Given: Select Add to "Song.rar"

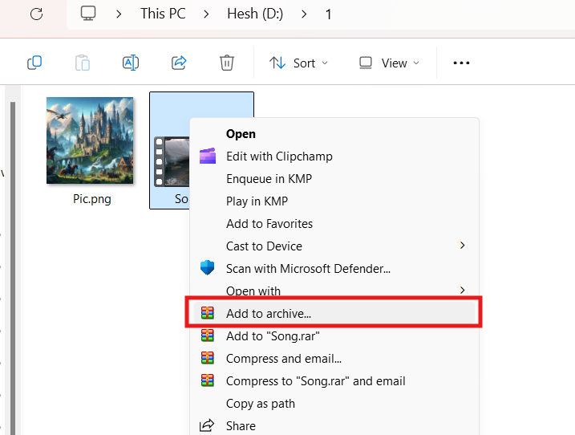Looking at the screenshot, I should pyautogui.click(x=334, y=336).
